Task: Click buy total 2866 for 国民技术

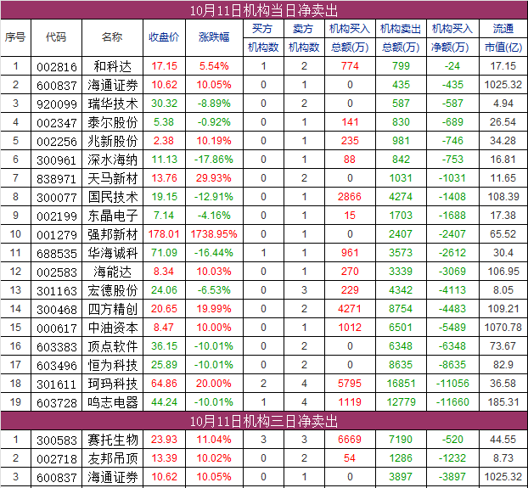Action: tap(350, 197)
